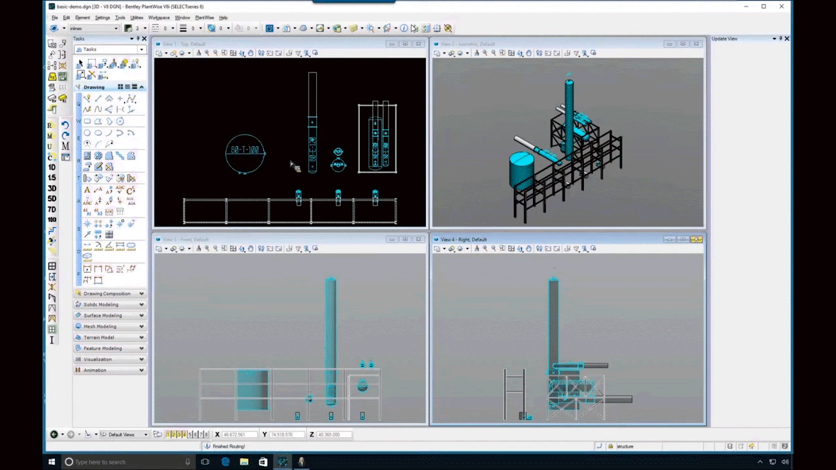Turn off view 1 in view toggles bar
The height and width of the screenshot is (470, 836).
168,435
